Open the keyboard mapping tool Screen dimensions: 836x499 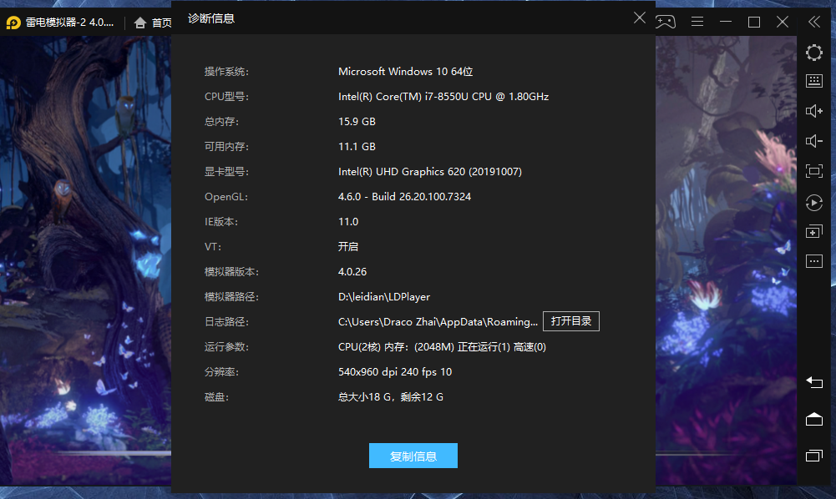[x=813, y=81]
